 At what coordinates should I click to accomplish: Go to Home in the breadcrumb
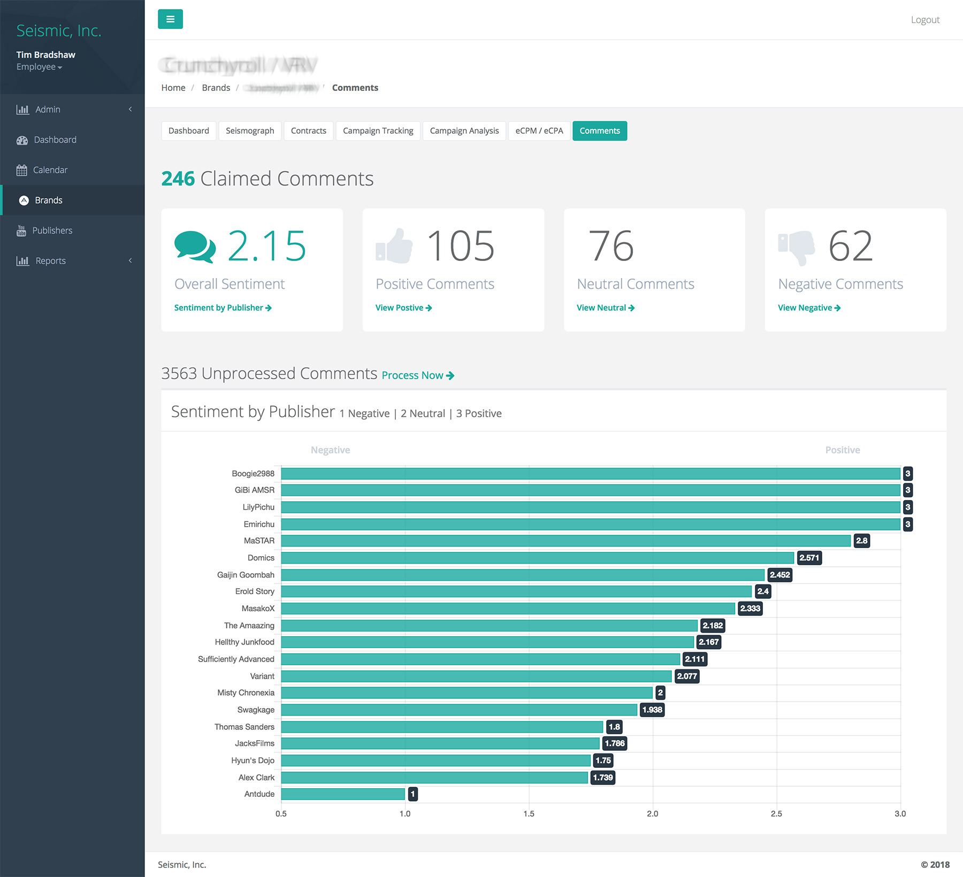(x=173, y=88)
